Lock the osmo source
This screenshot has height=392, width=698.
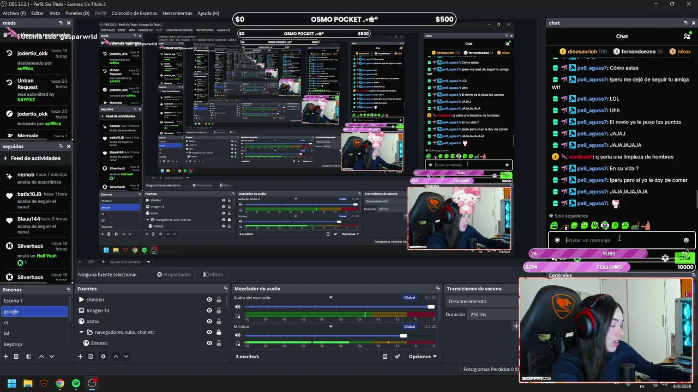click(219, 321)
